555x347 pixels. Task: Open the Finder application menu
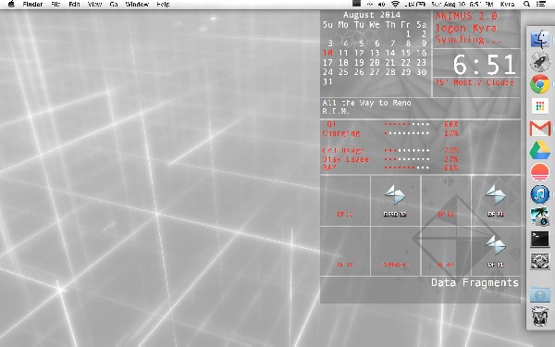[32, 5]
